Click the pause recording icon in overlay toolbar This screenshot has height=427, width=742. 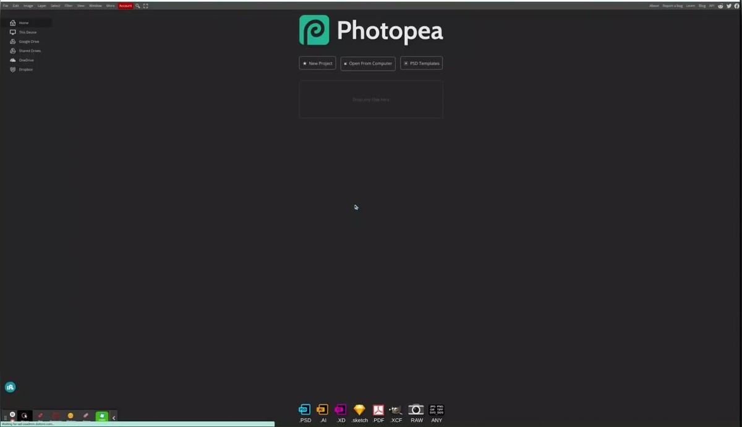coord(12,416)
